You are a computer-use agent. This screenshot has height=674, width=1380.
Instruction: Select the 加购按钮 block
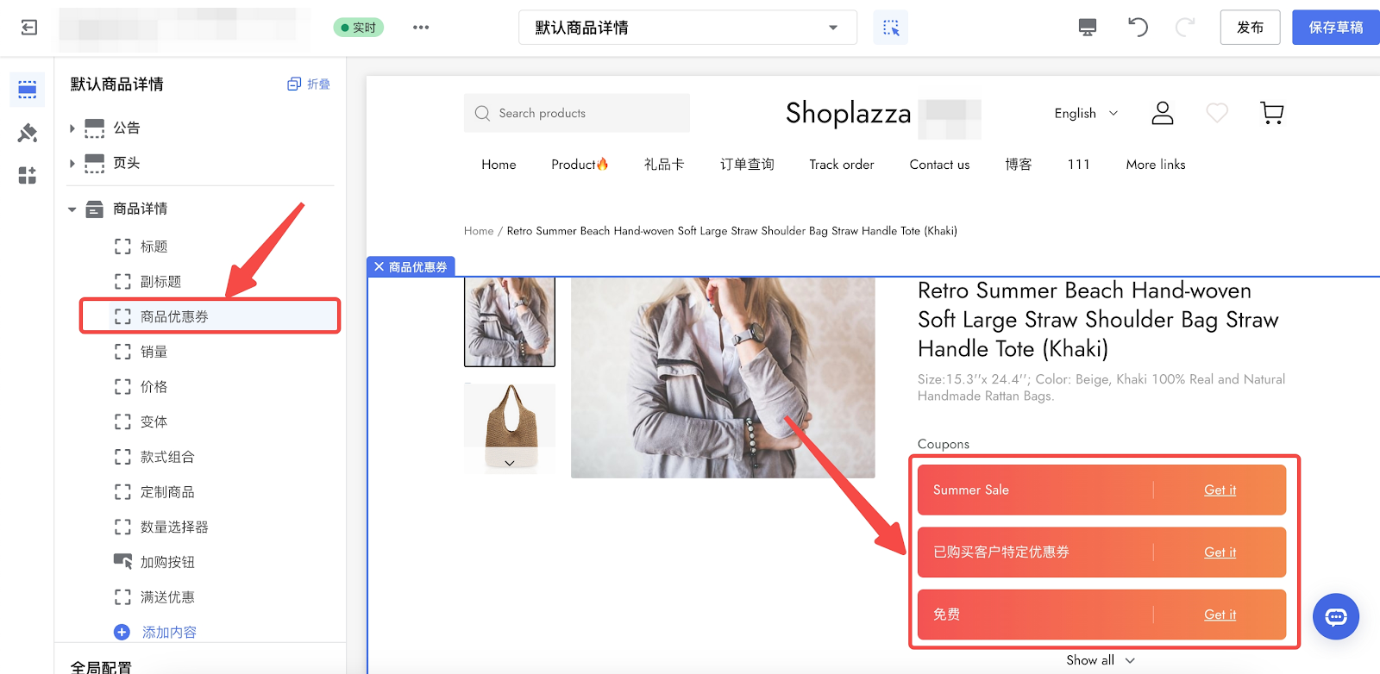[167, 562]
